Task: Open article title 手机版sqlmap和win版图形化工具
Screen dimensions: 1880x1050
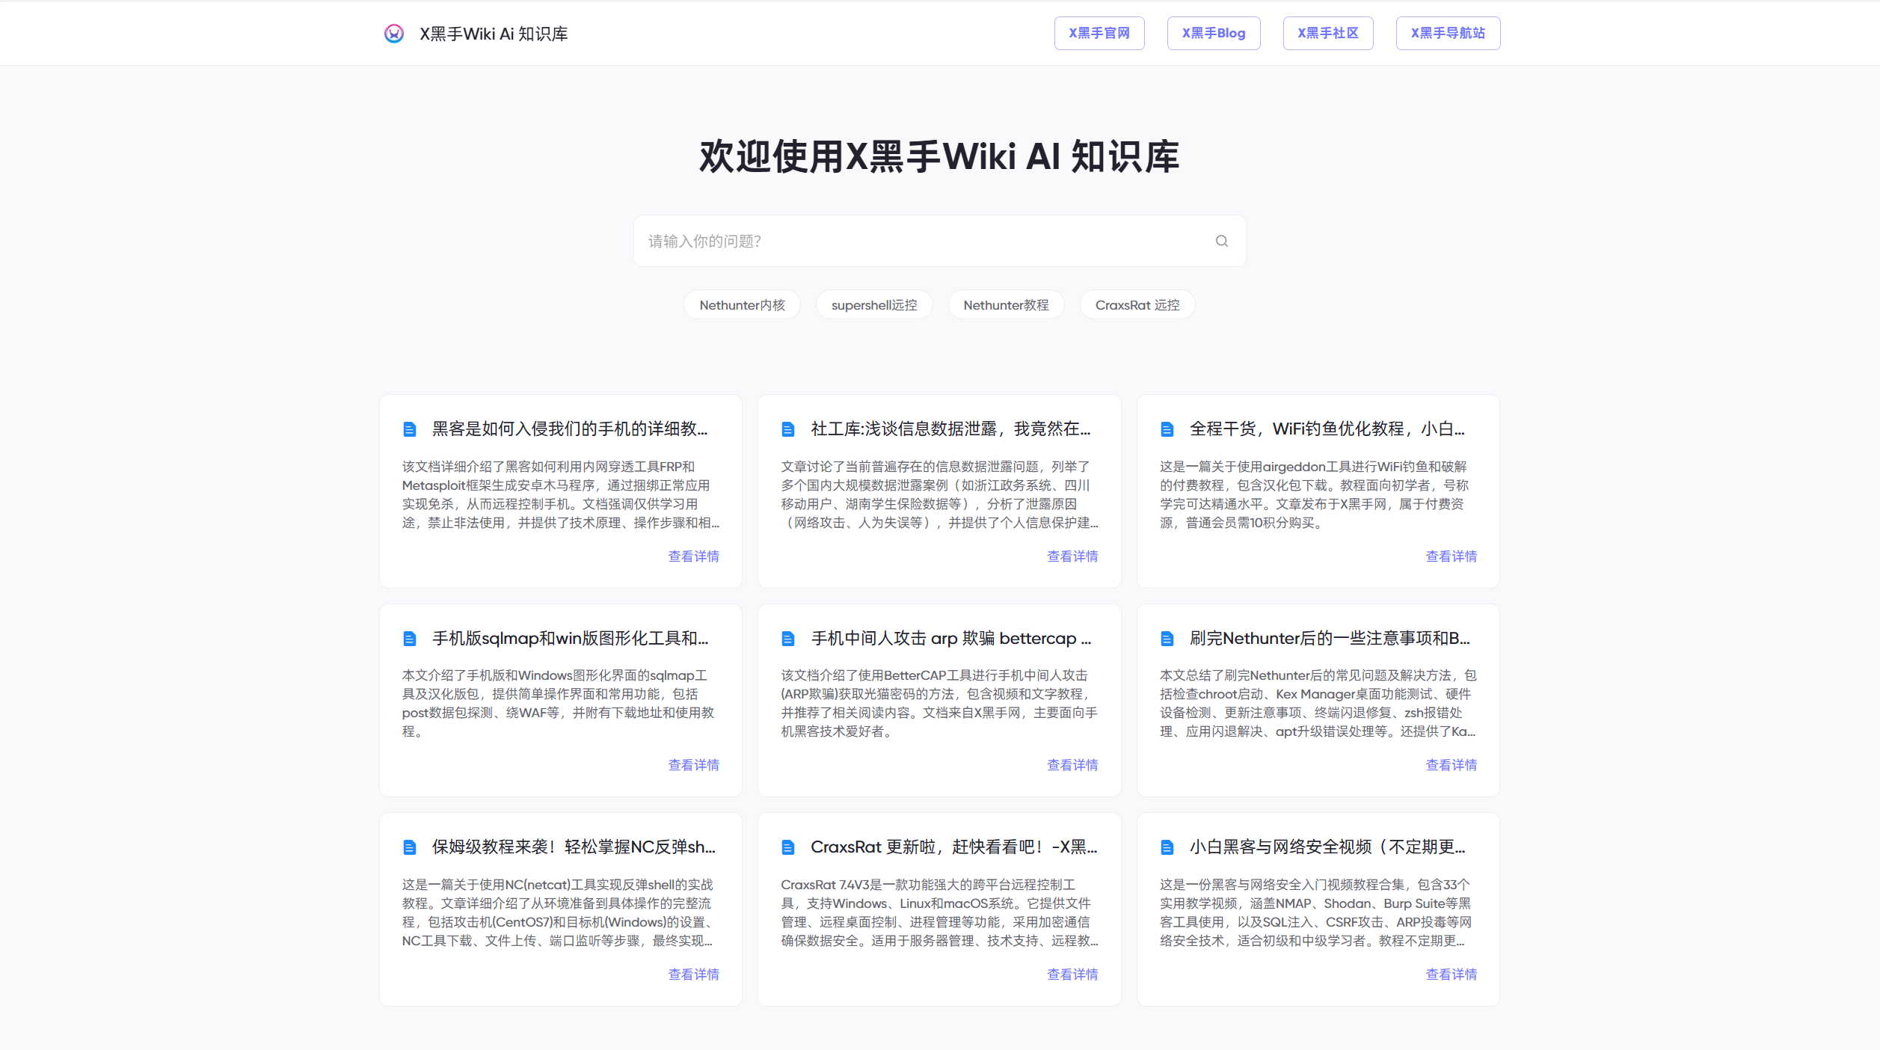Action: click(x=571, y=638)
